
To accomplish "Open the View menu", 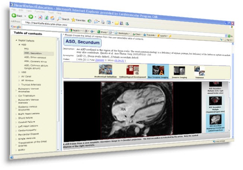I will [29, 11].
